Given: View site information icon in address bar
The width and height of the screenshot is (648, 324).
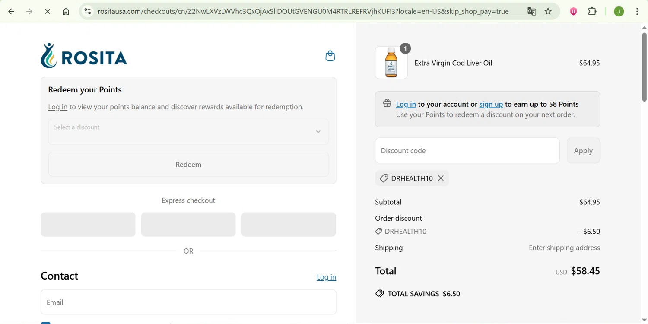Looking at the screenshot, I should 88,11.
